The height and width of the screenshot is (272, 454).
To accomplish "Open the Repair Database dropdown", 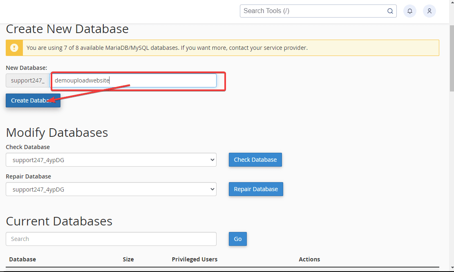I will pos(111,190).
